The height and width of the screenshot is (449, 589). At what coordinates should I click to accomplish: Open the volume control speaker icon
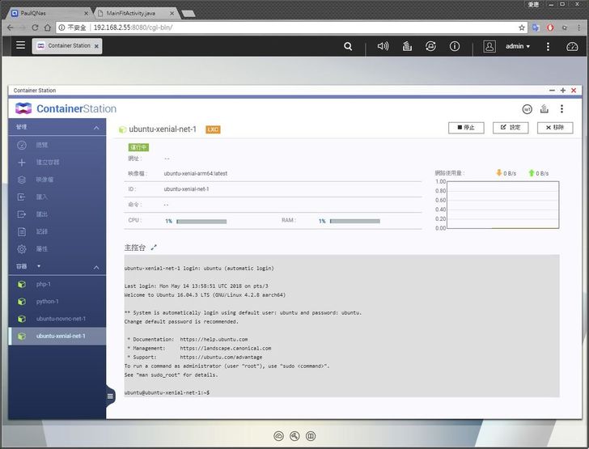click(x=383, y=46)
